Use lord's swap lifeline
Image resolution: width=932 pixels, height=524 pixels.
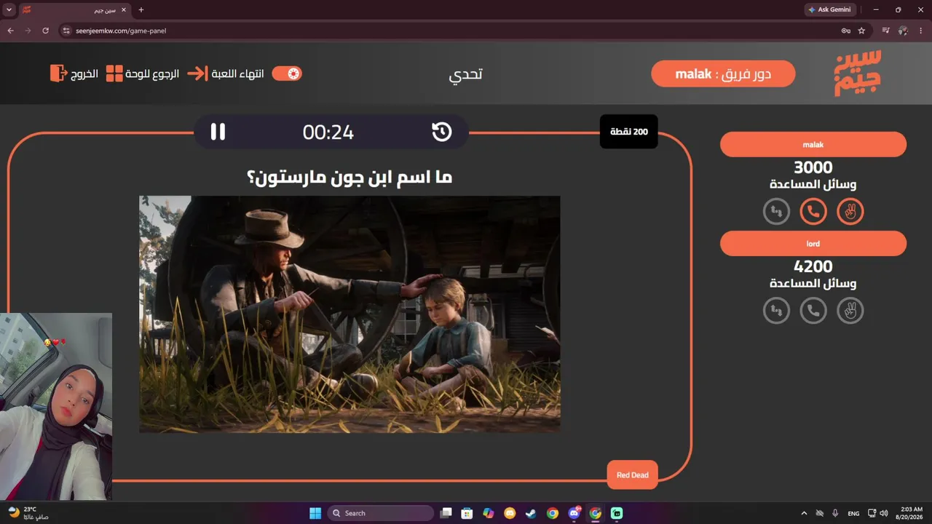[776, 311]
